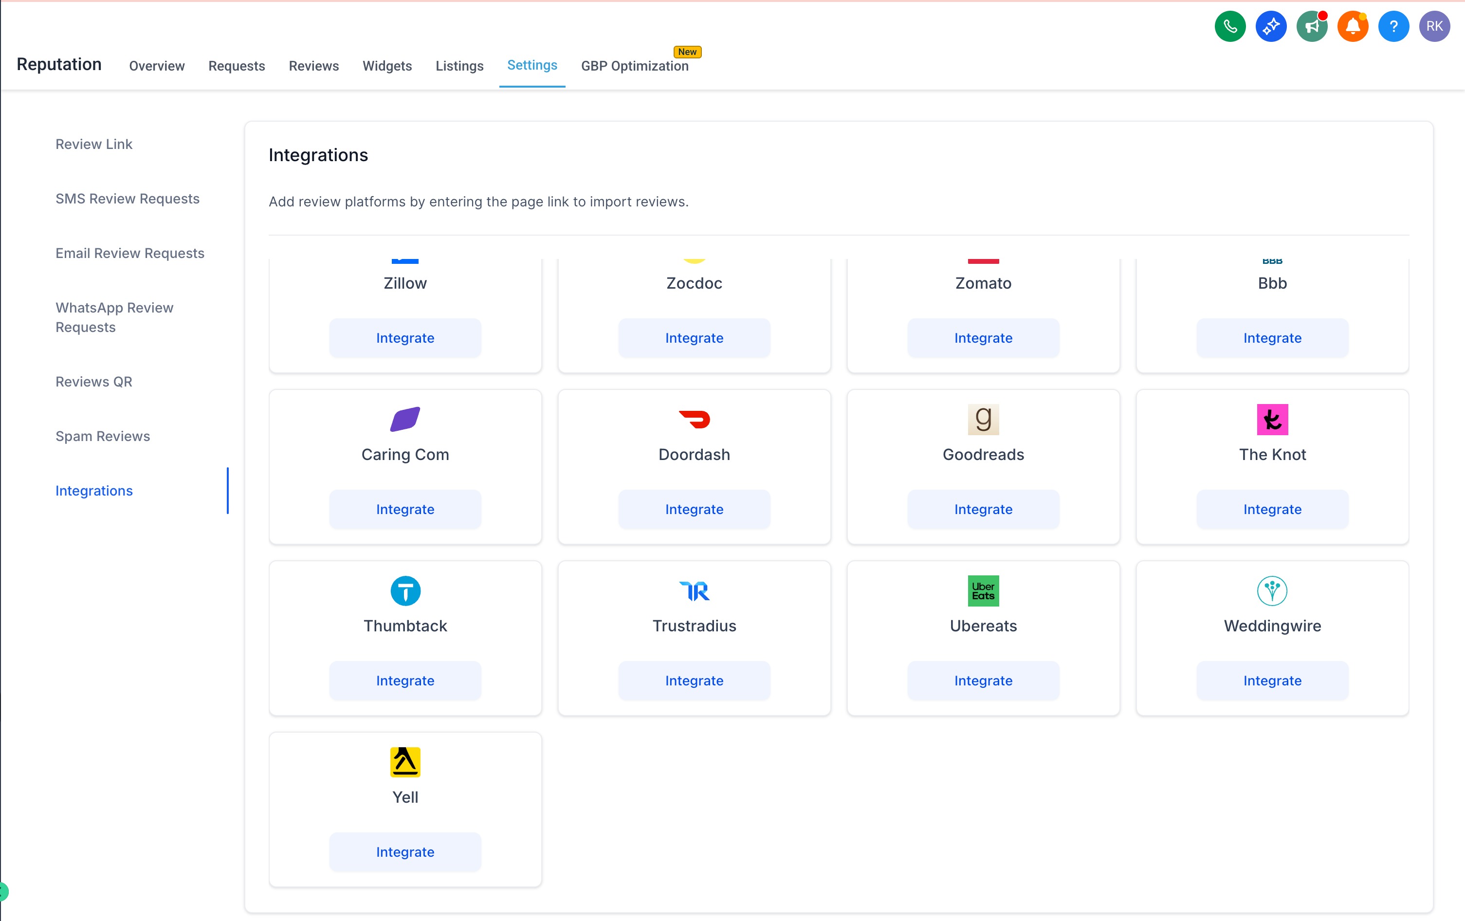Switch to the Requests tab

point(237,66)
